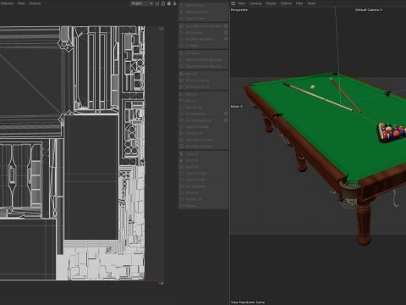The width and height of the screenshot is (406, 305).
Task: Click the Restore UV command
Action: click(x=203, y=199)
